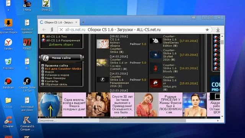Click the Одна мелочь всегда выдает ad
245x138 pixels.
[62, 104]
